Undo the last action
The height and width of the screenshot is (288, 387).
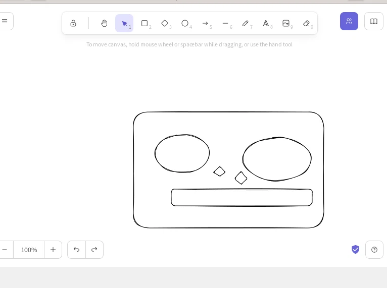(76, 250)
